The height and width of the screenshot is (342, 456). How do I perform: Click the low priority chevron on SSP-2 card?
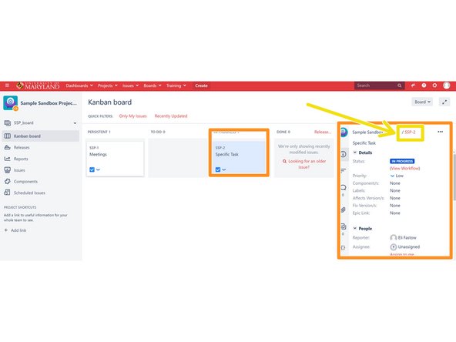pos(224,169)
